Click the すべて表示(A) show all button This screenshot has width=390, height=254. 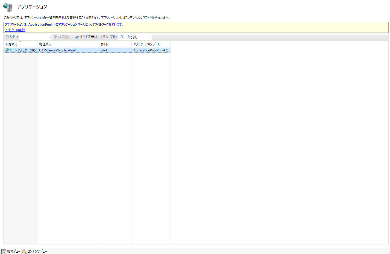click(x=87, y=37)
